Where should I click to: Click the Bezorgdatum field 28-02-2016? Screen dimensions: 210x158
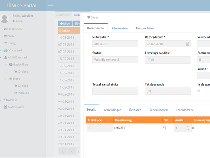pos(164,44)
